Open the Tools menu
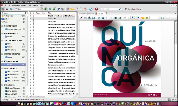The width and height of the screenshot is (178, 106). [29, 5]
